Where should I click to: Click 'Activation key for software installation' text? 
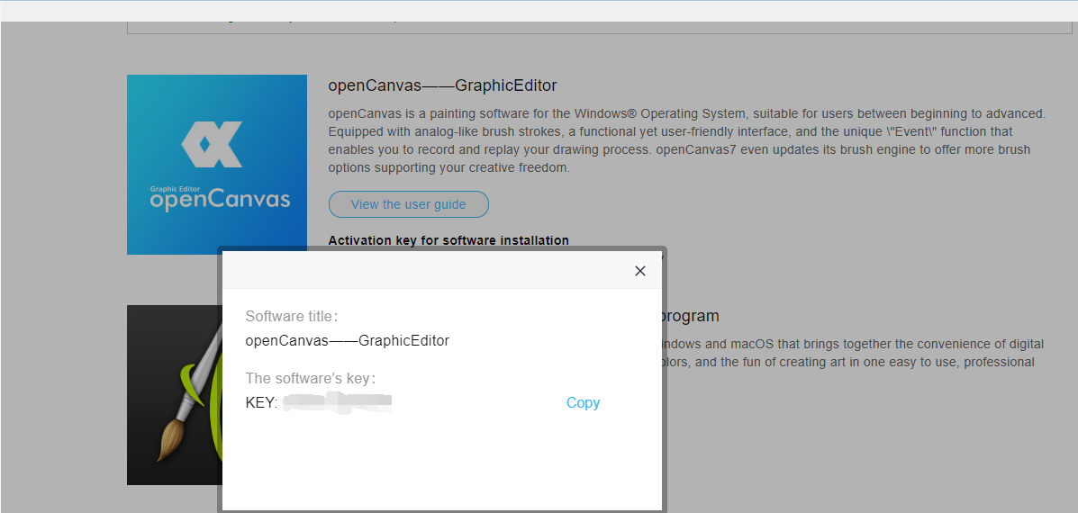point(448,240)
